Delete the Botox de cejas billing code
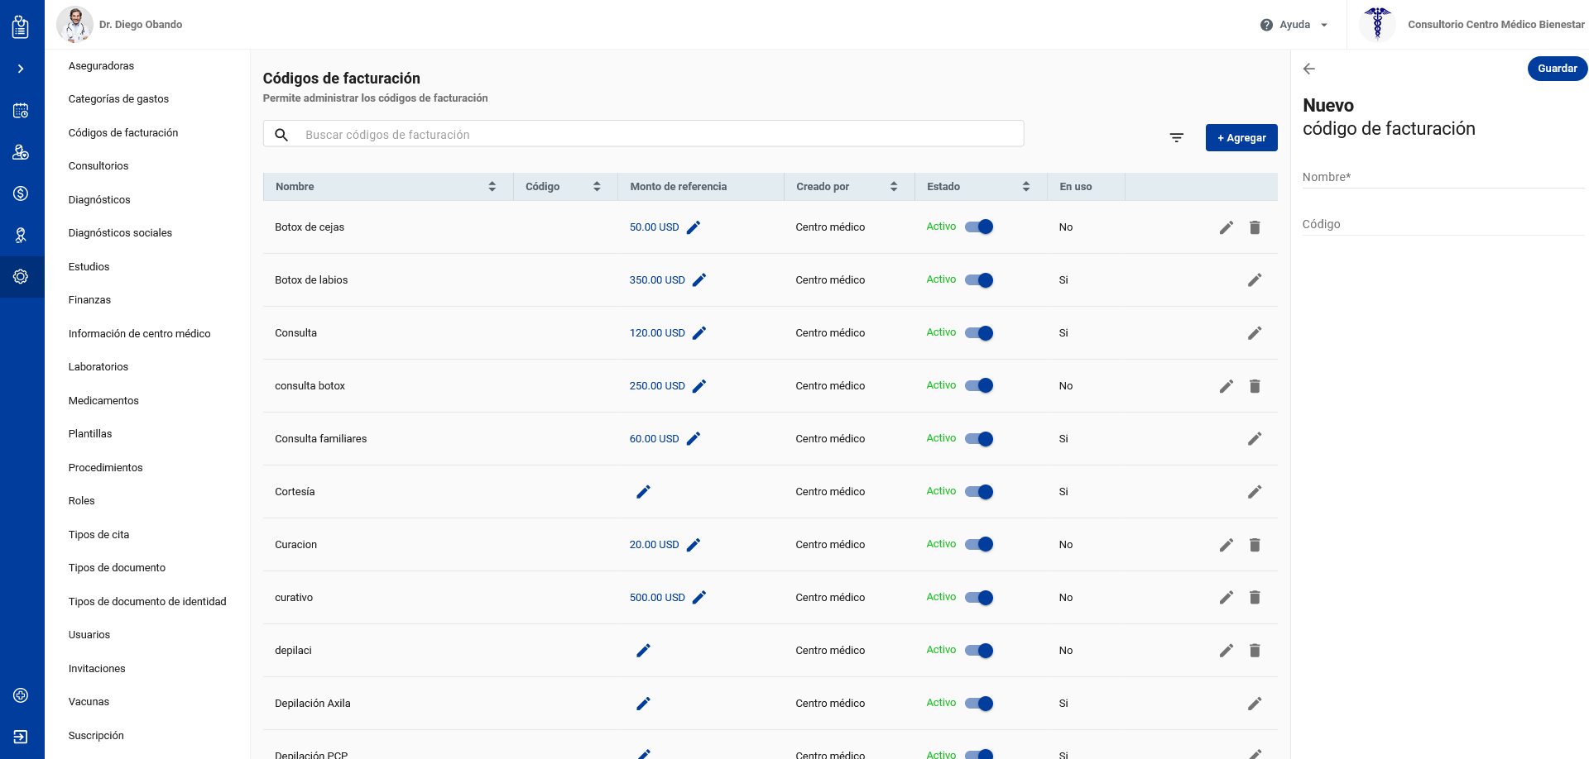The image size is (1589, 759). point(1255,227)
